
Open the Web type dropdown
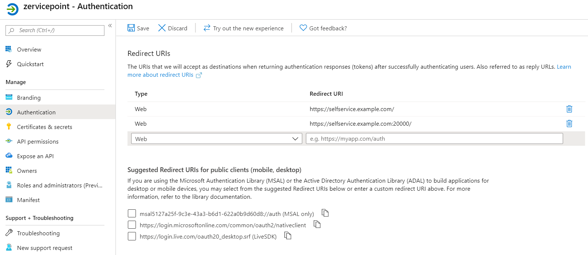pos(216,139)
